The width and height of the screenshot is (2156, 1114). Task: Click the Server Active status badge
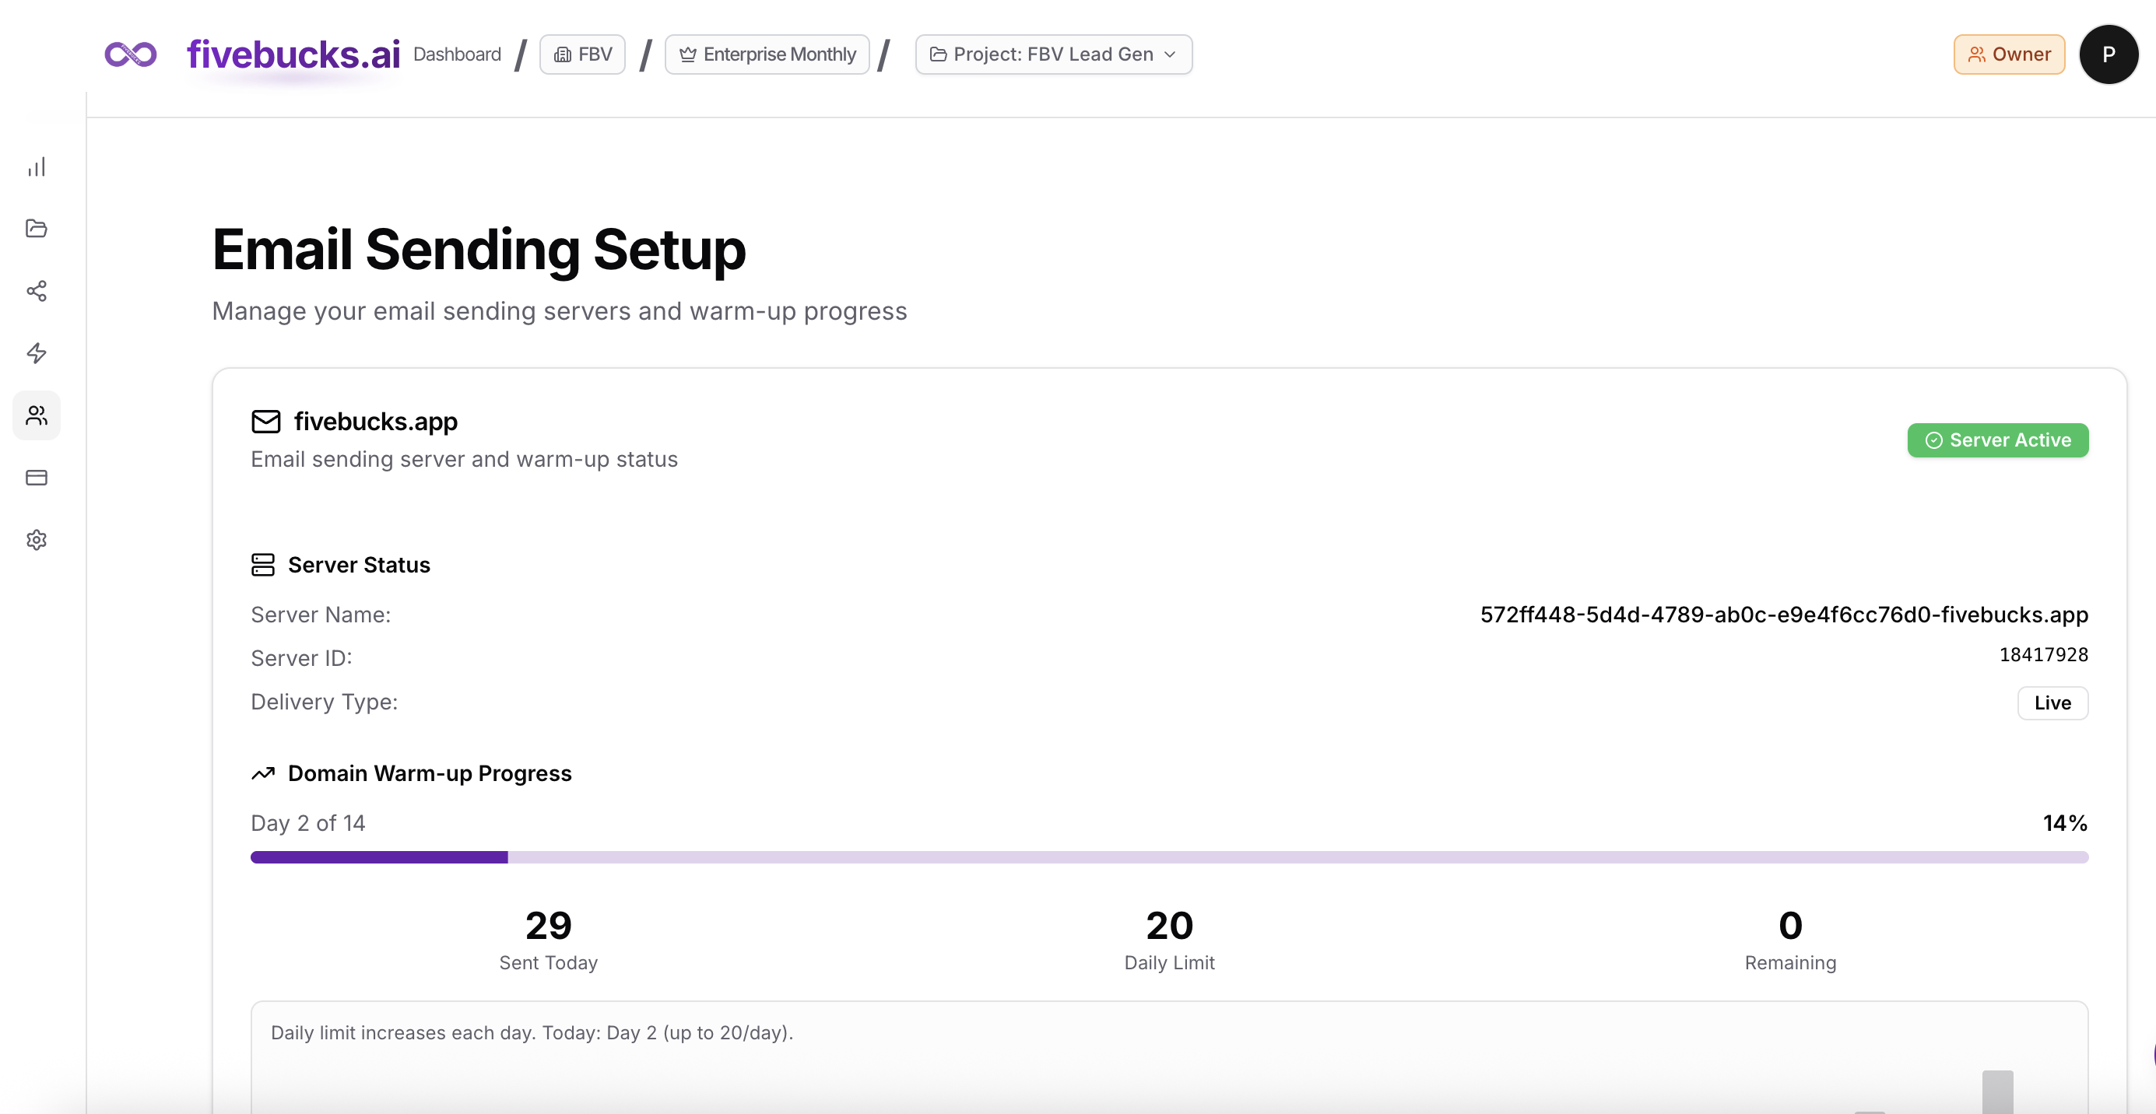[x=1997, y=441]
